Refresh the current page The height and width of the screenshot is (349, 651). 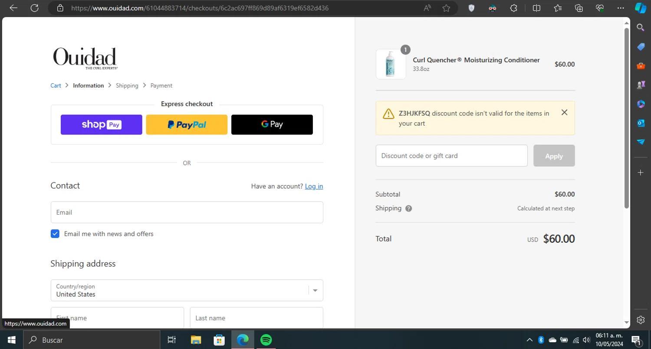coord(34,8)
